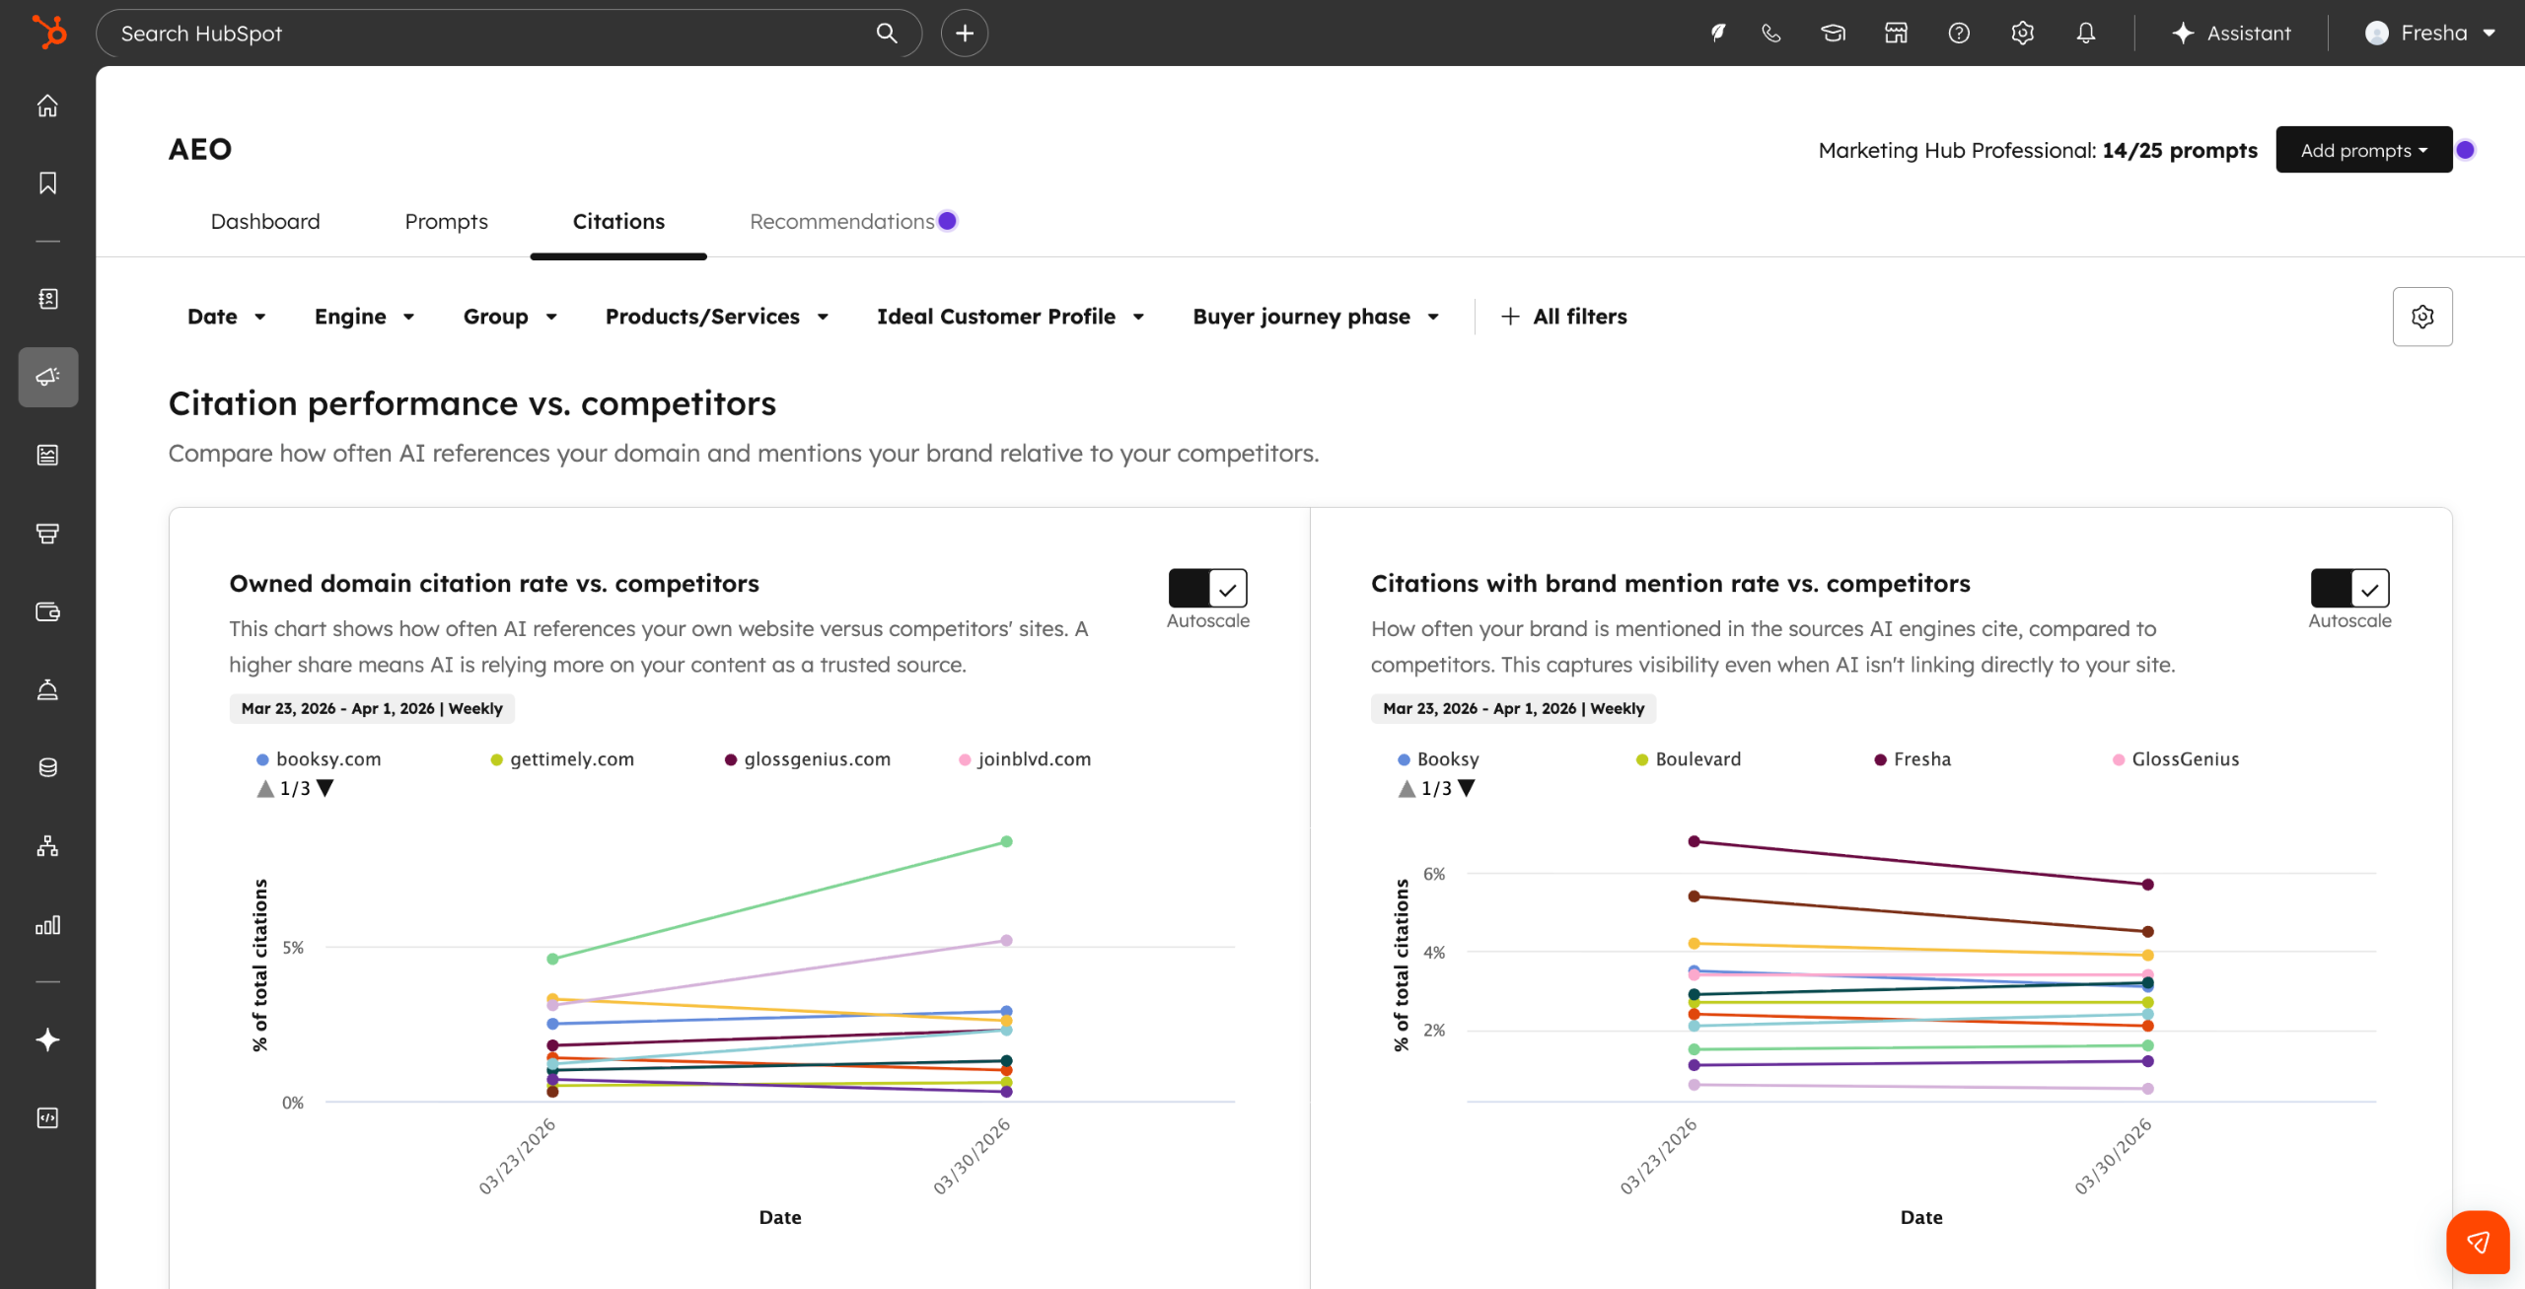This screenshot has height=1289, width=2525.
Task: Open the calling phone icon
Action: click(1771, 34)
